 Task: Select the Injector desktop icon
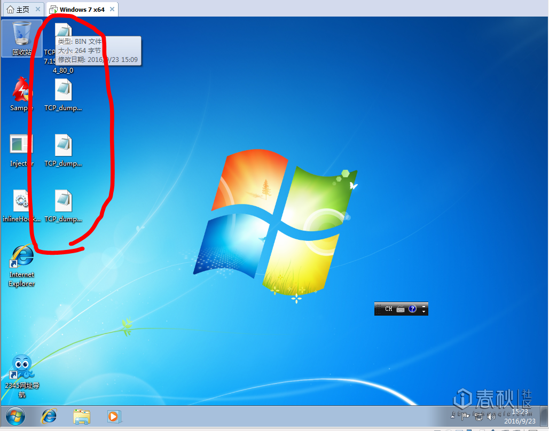(x=22, y=150)
